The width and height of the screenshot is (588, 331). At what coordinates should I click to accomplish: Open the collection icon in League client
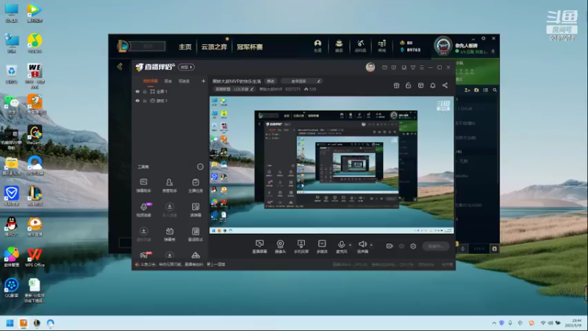coord(339,46)
